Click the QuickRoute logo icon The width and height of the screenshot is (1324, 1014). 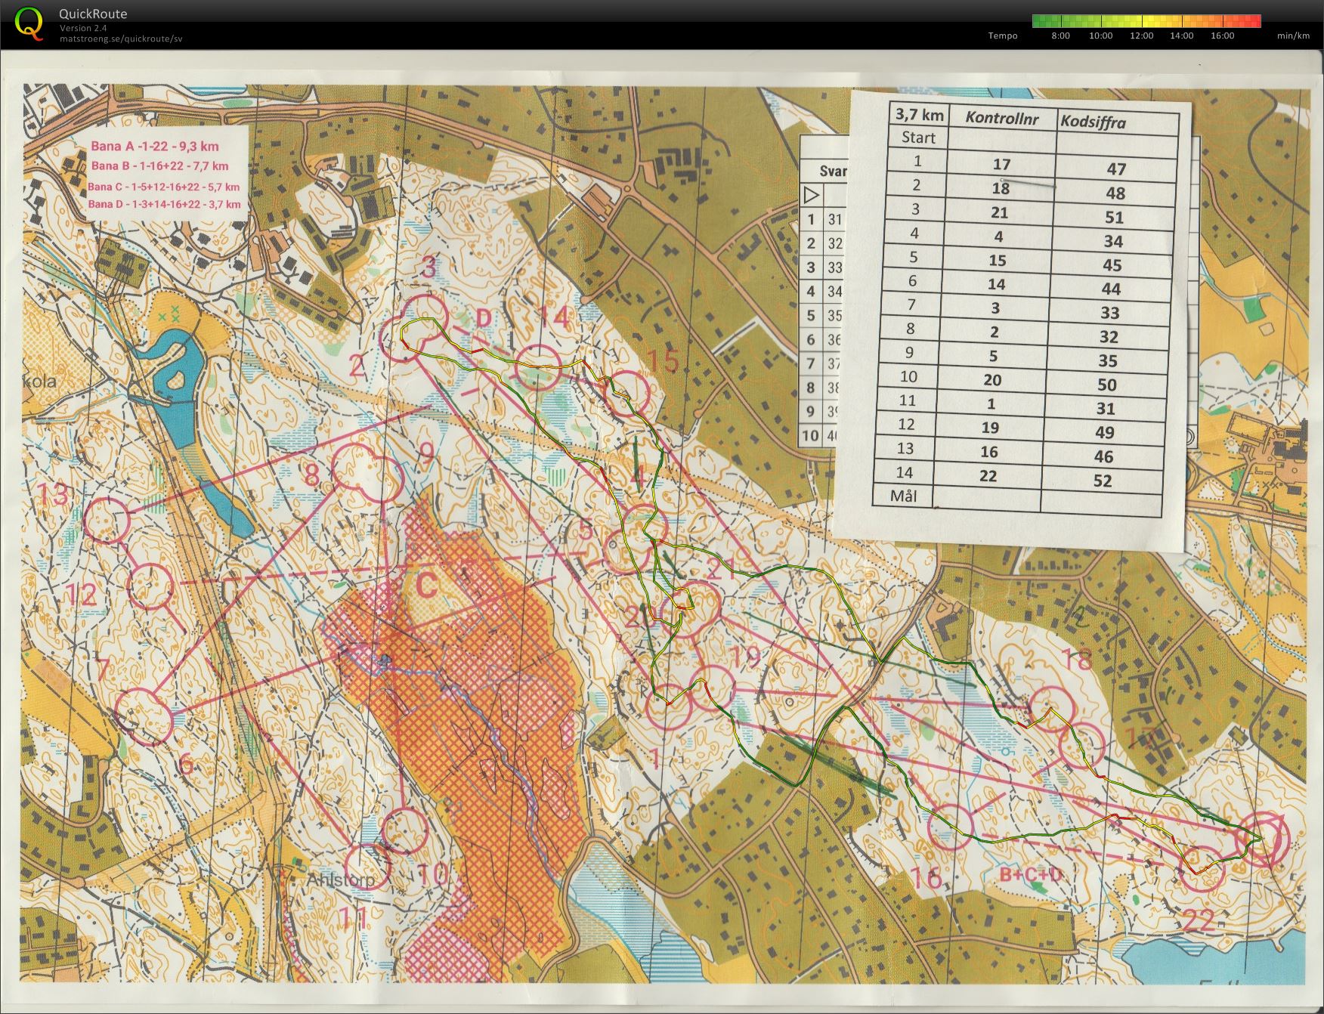click(x=29, y=22)
